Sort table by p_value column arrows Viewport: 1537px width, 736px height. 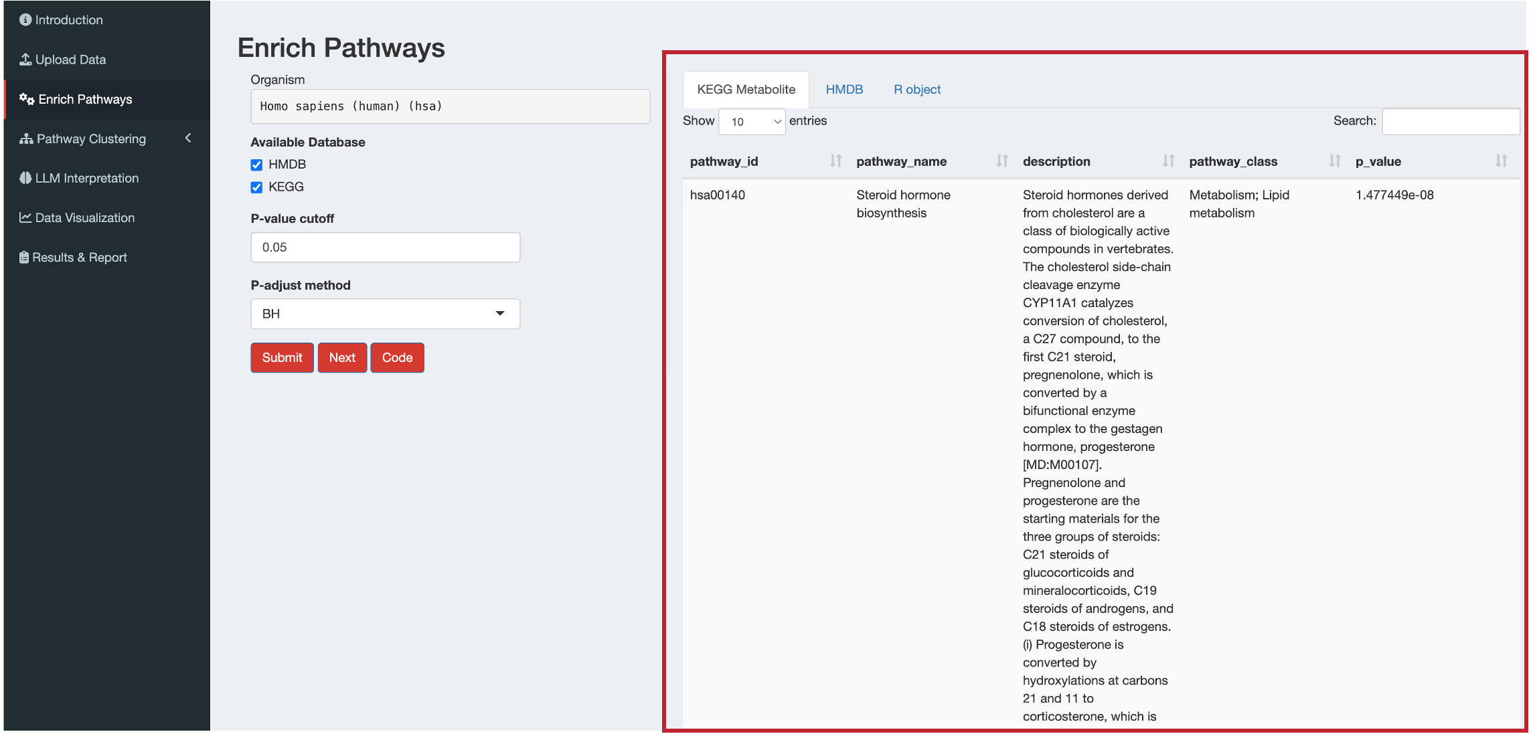1502,161
